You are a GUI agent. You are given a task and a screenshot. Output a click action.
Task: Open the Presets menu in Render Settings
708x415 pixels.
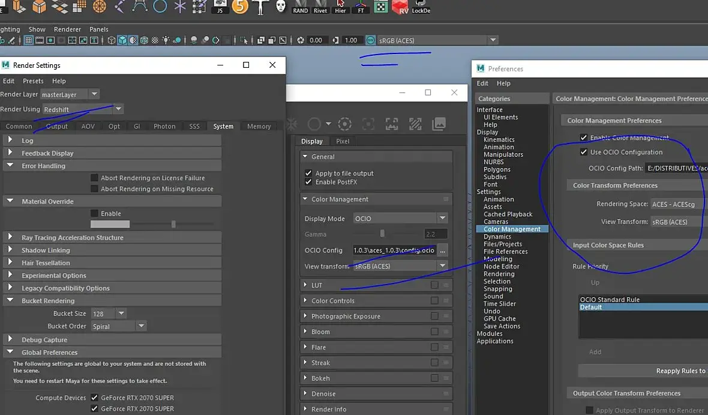coord(33,81)
